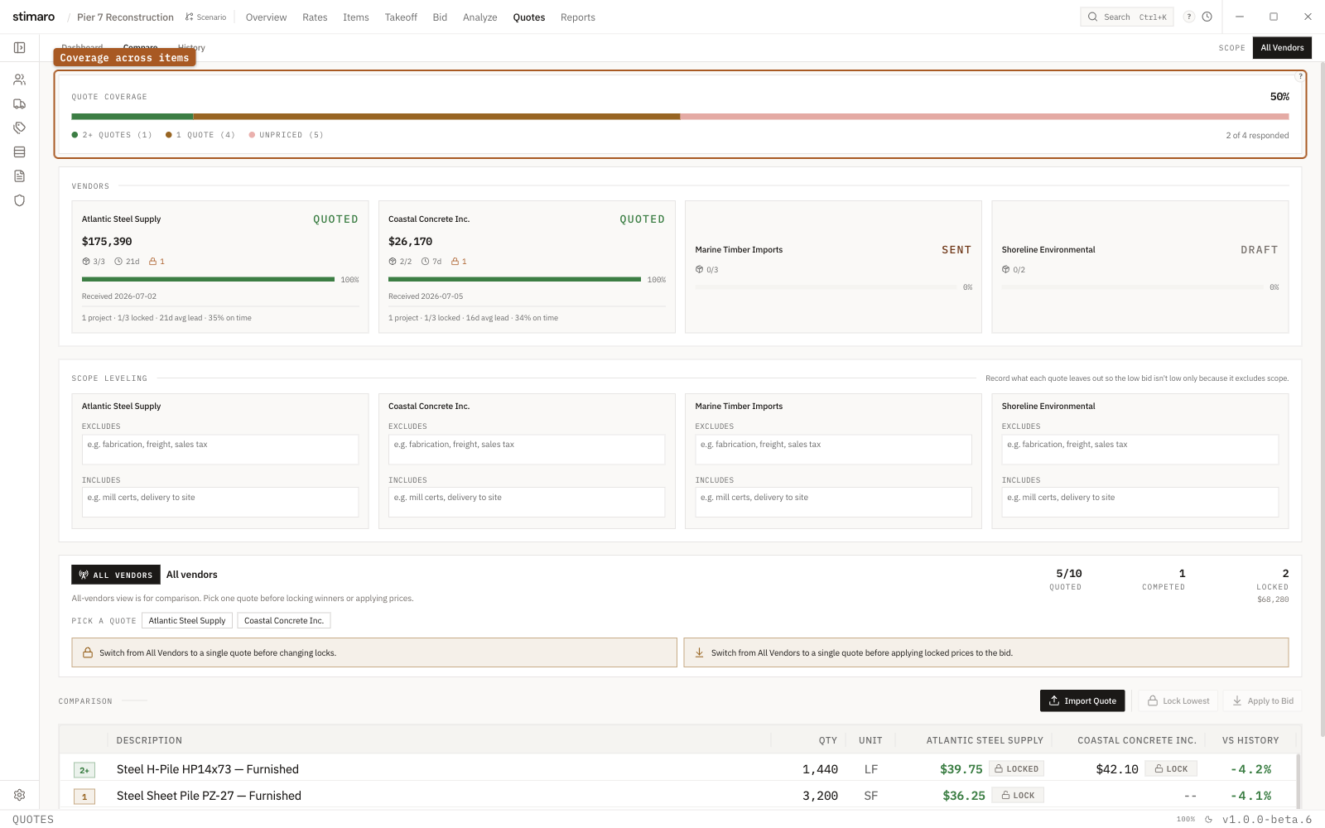This screenshot has height=828, width=1325.
Task: Toggle the sidebar panel icon
Action: click(20, 48)
